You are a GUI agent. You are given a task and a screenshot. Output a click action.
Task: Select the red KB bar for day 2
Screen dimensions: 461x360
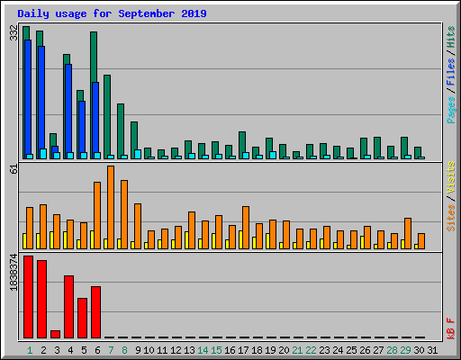(x=41, y=299)
